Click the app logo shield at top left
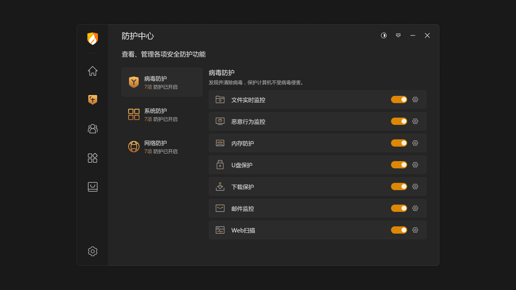 coord(92,38)
